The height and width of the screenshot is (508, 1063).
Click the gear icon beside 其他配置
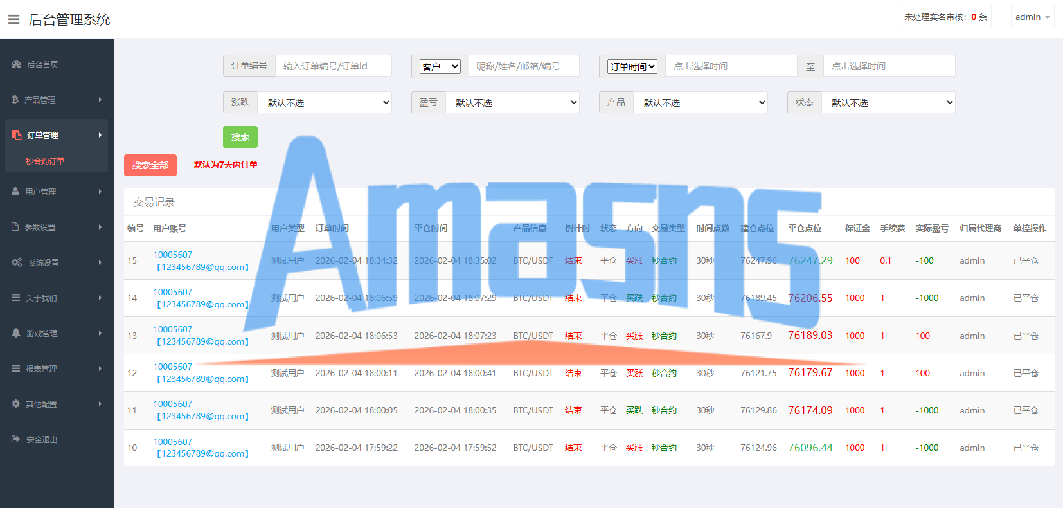[x=16, y=404]
